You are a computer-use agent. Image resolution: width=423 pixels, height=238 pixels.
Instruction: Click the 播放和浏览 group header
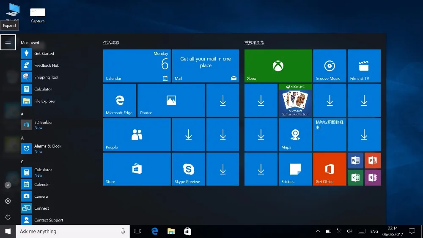click(x=254, y=43)
